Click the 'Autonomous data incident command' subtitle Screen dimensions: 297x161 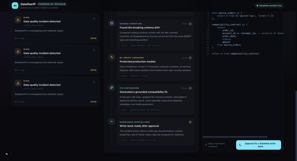pos(39,8)
